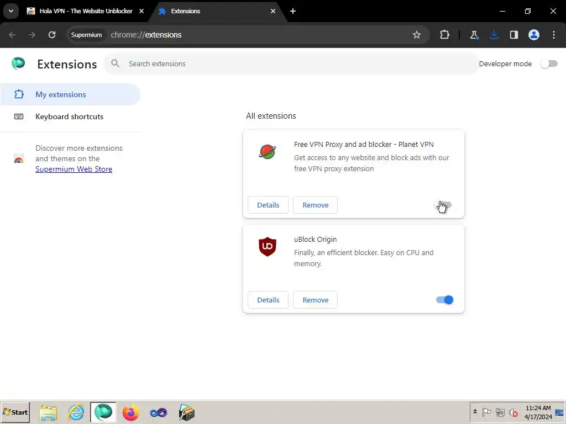Go forward using the forward arrow
Screen dimensions: 566x424
32,35
